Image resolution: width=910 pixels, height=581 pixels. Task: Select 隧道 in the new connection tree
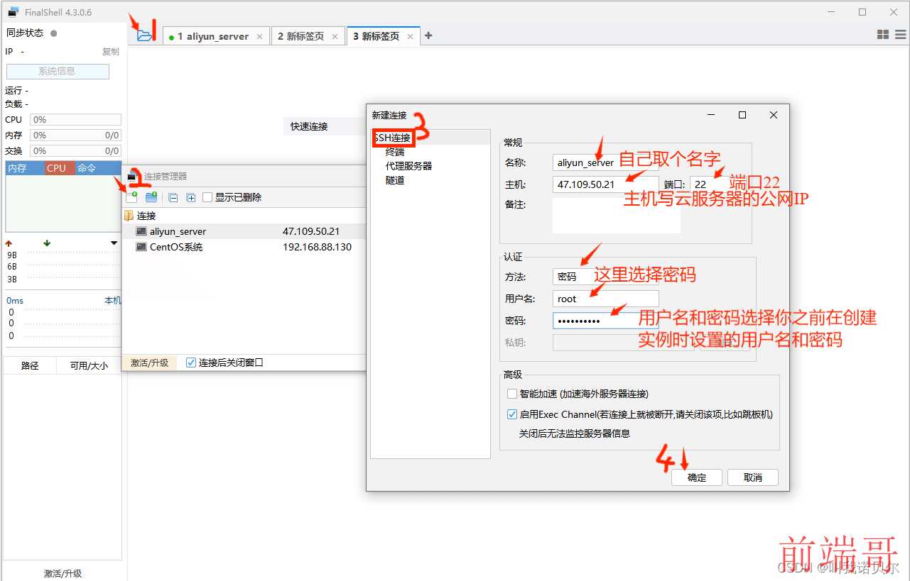point(395,180)
